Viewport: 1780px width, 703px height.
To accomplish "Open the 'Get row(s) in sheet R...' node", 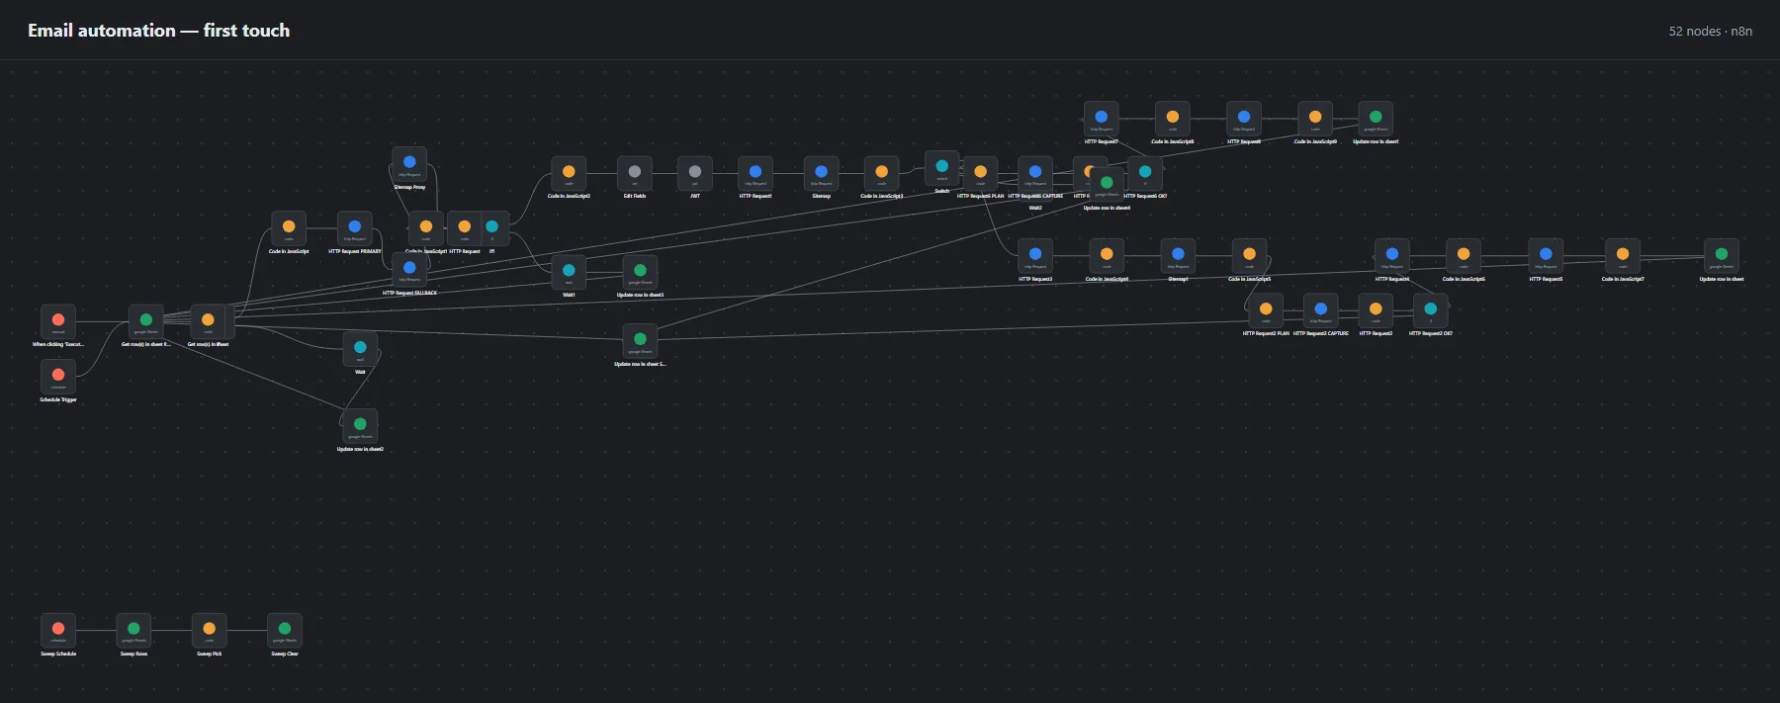I will point(146,322).
